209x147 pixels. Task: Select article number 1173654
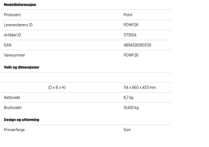coord(130,35)
